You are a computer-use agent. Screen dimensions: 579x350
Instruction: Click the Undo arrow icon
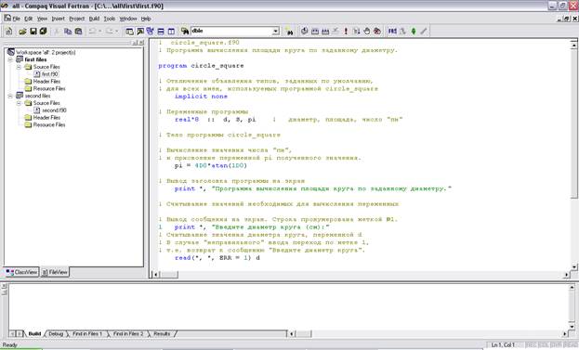92,32
